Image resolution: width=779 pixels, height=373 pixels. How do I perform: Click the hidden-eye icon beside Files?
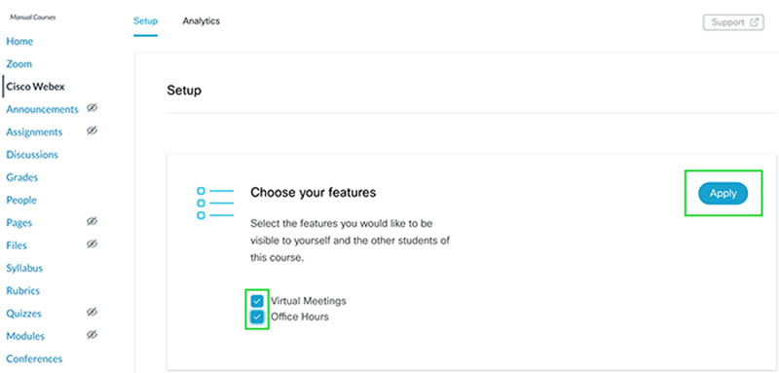point(92,243)
